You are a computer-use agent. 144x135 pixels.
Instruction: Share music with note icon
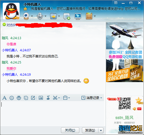click(48, 98)
